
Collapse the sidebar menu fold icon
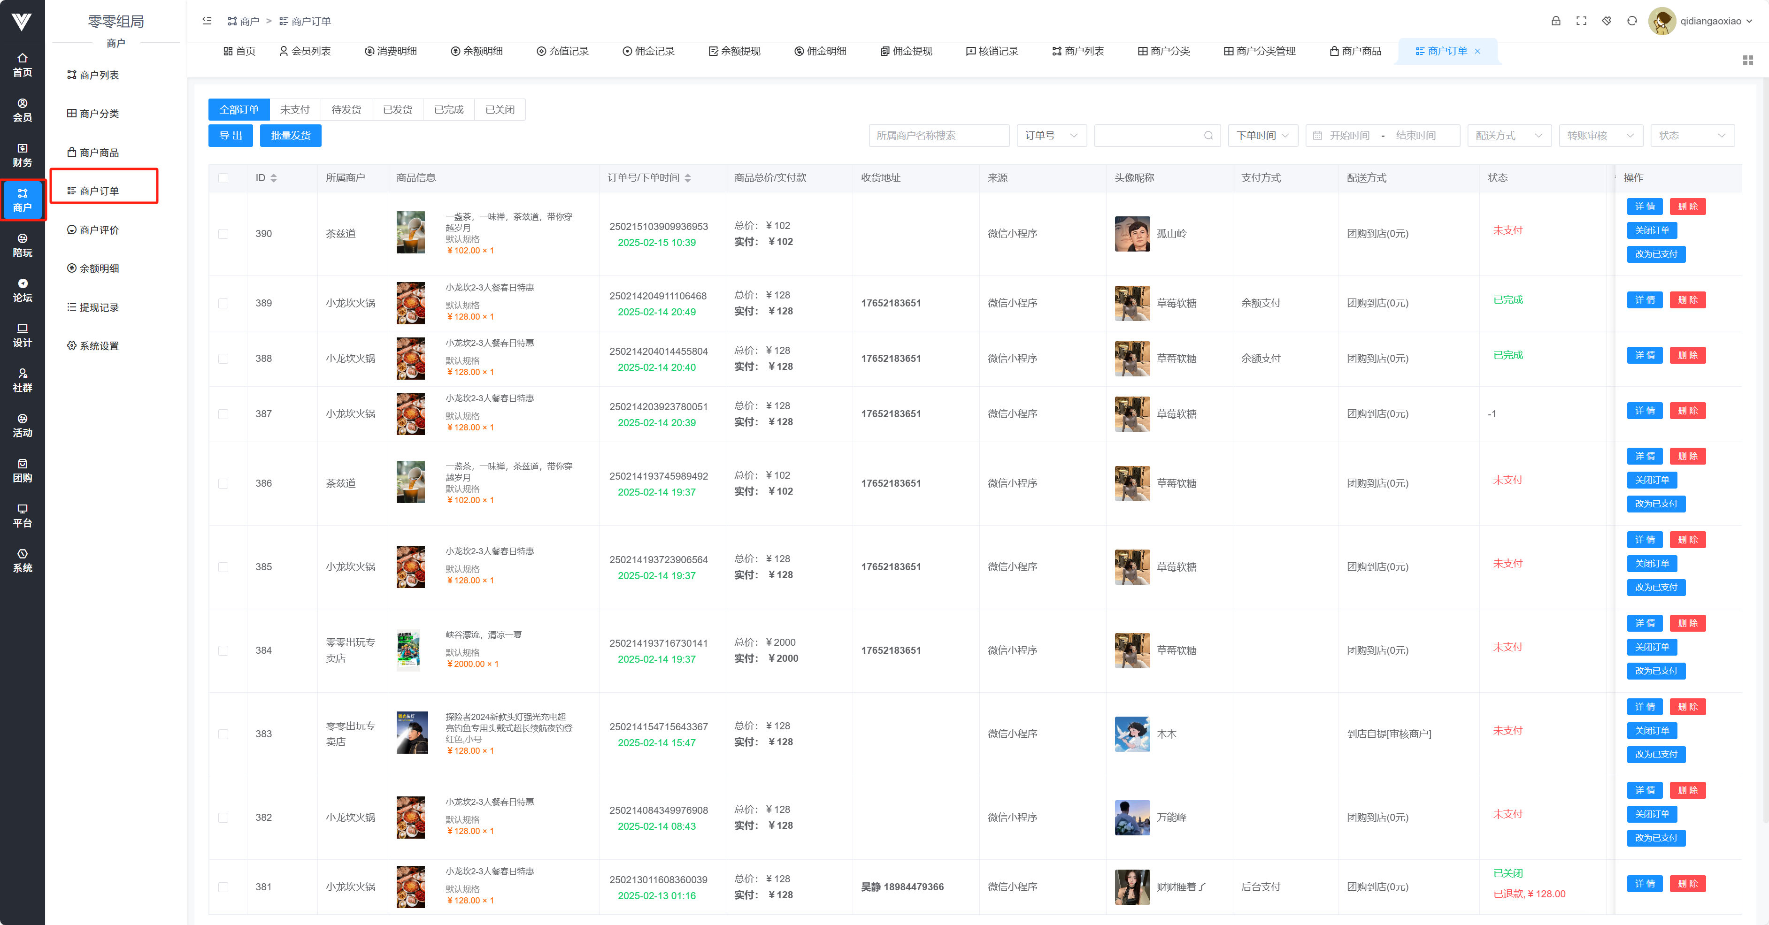coord(207,21)
